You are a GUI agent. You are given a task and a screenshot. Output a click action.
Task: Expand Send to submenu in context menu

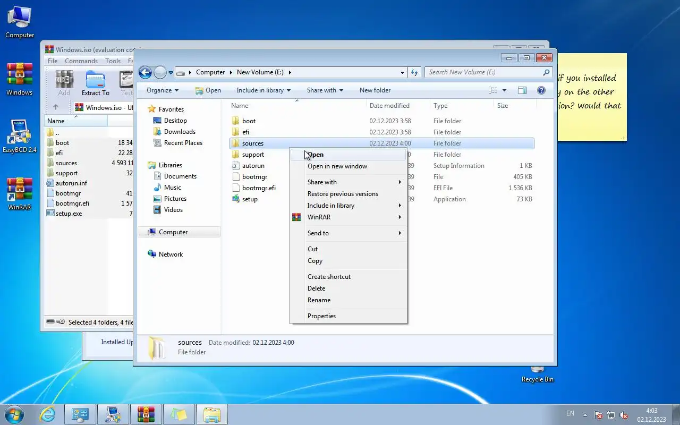[348, 233]
